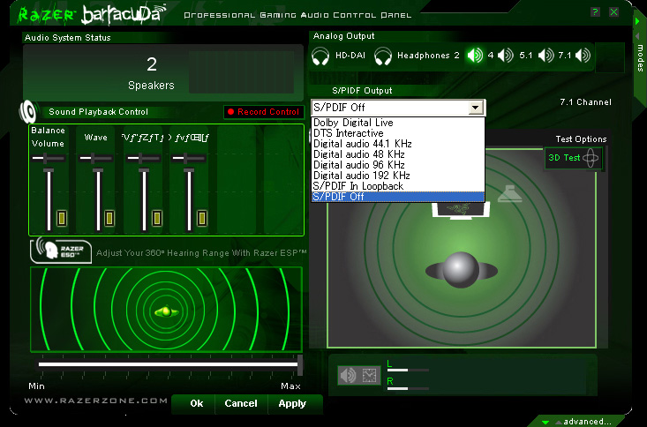This screenshot has width=647, height=427.
Task: Open the modes side panel
Action: coord(640,53)
